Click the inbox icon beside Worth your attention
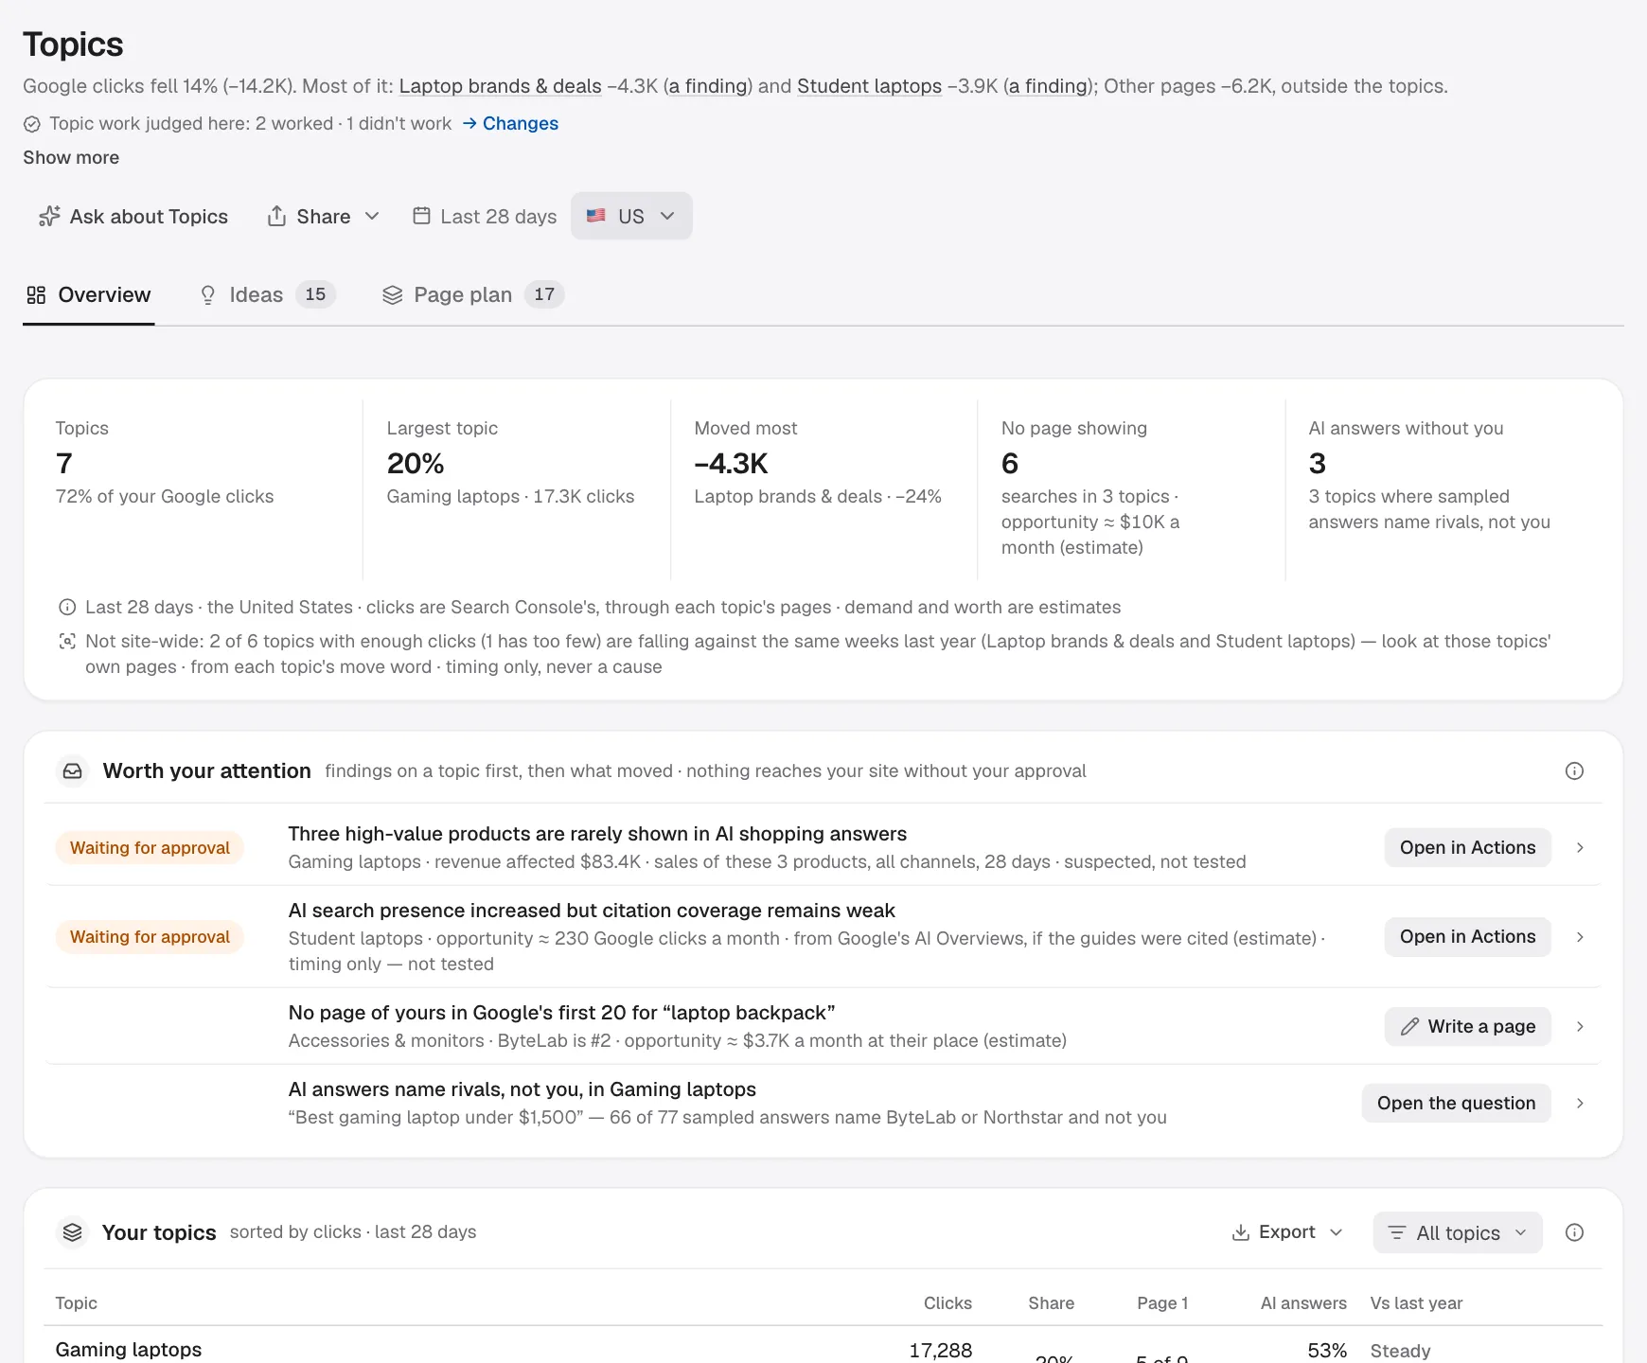Screen dimensions: 1647x1363 tap(73, 771)
